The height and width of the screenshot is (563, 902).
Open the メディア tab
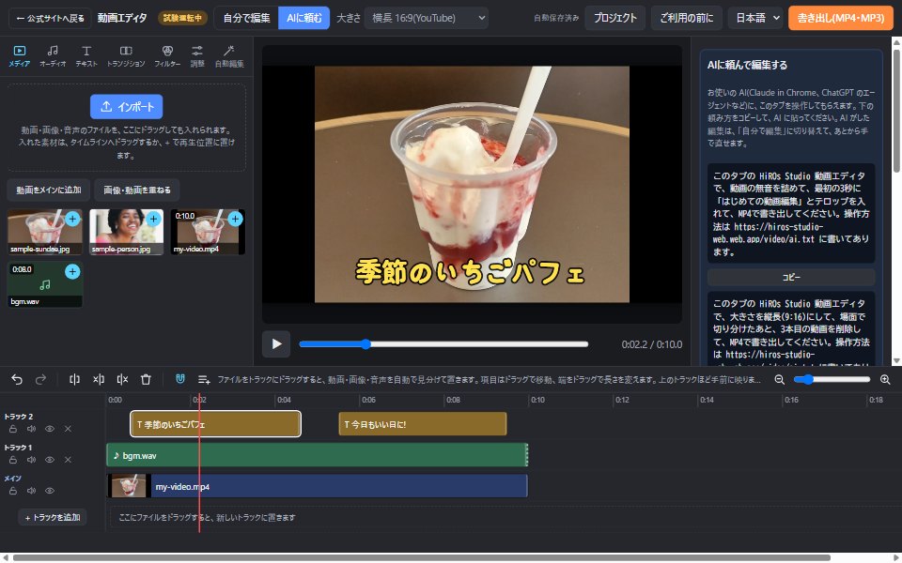pyautogui.click(x=20, y=56)
